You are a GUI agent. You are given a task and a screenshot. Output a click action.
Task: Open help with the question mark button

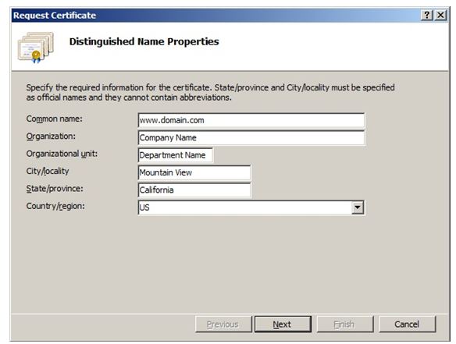(426, 15)
